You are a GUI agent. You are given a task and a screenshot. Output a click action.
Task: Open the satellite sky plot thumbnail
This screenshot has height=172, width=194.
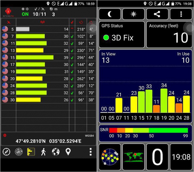pos(110,157)
